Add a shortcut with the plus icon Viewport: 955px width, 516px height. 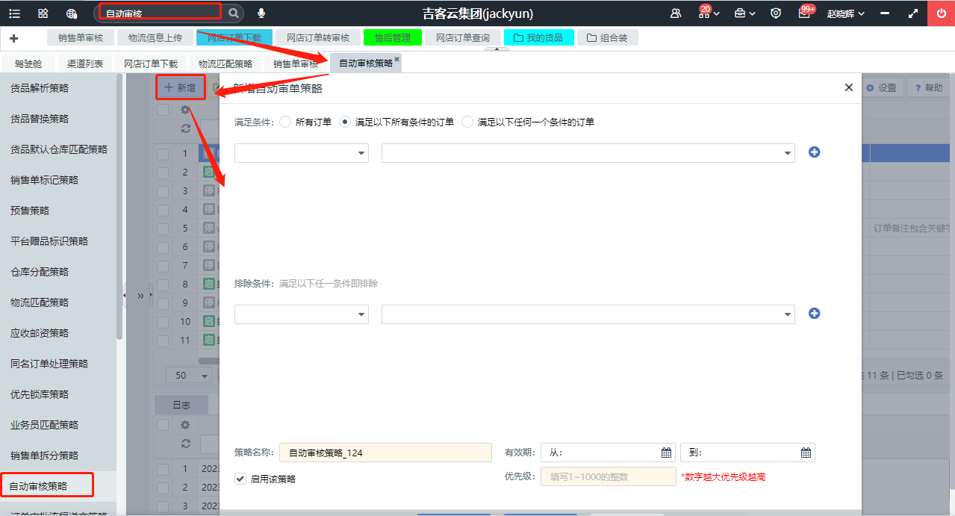(13, 38)
